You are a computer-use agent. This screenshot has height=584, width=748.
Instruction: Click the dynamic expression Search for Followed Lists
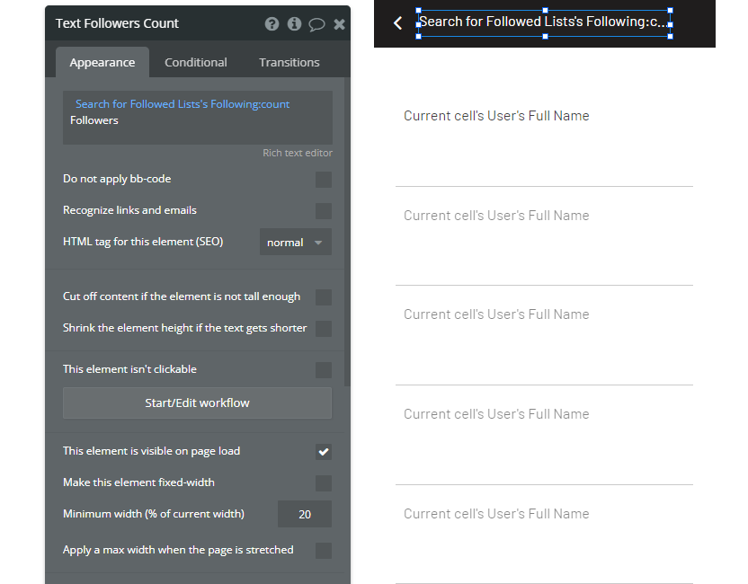click(183, 104)
